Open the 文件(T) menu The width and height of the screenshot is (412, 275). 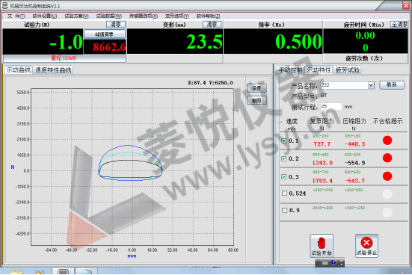[16, 16]
